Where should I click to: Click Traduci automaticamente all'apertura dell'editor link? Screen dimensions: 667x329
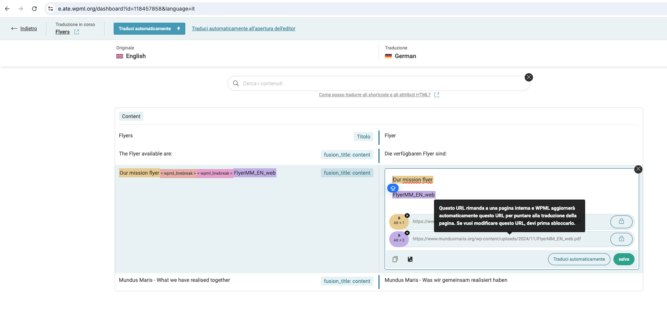[243, 29]
